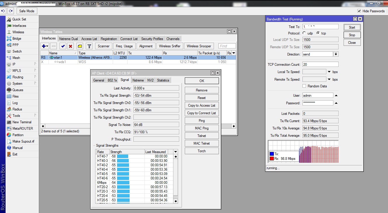Open the Direction dropdown
The width and height of the screenshot is (388, 213).
[336, 54]
